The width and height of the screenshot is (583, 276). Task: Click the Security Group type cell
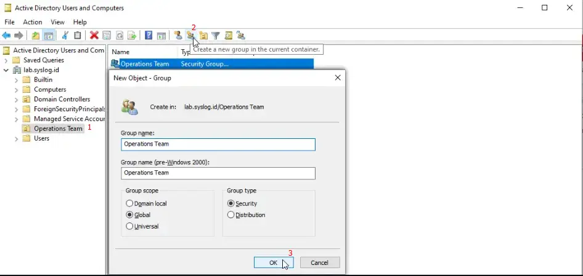[x=205, y=64]
